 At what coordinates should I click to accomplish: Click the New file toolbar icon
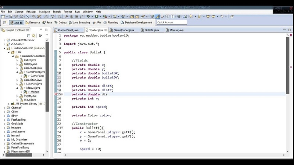pyautogui.click(x=3, y=16)
